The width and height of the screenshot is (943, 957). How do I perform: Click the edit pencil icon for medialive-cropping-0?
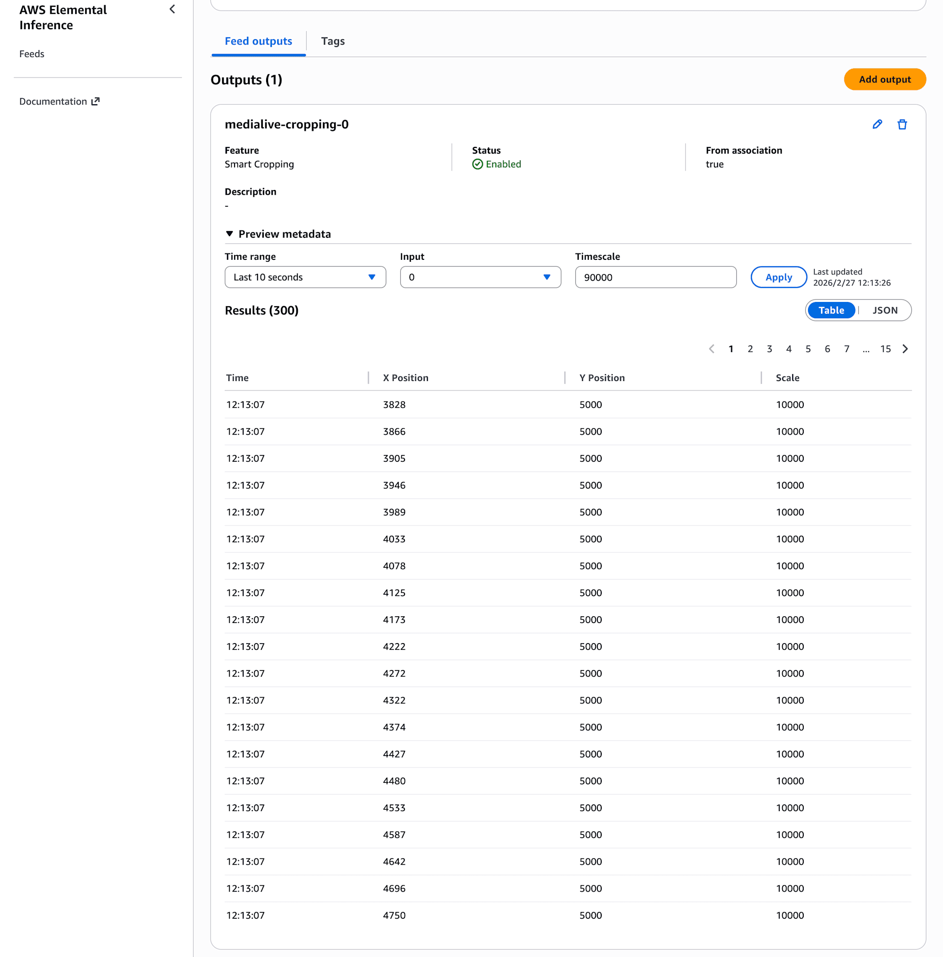[876, 124]
